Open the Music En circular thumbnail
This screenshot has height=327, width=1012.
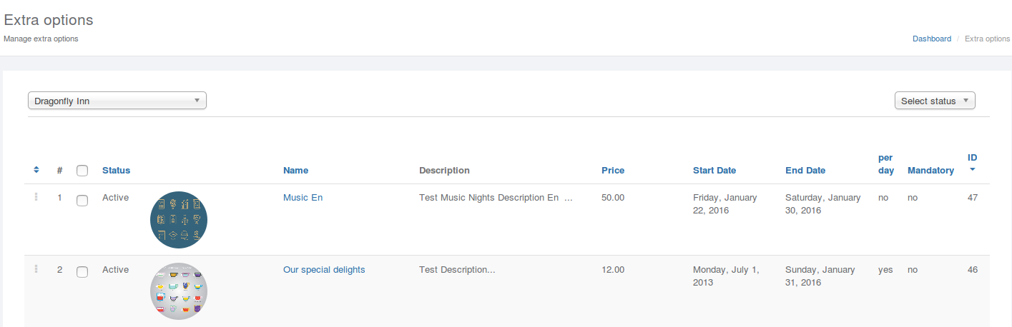179,220
